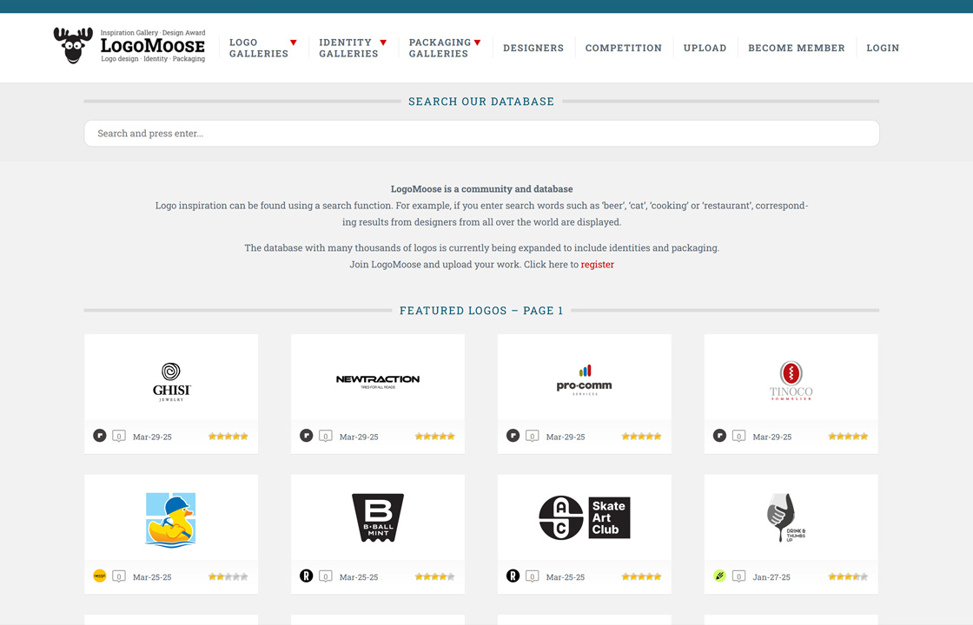
Task: Expand Logo Galleries dropdown arrow
Action: [x=294, y=43]
